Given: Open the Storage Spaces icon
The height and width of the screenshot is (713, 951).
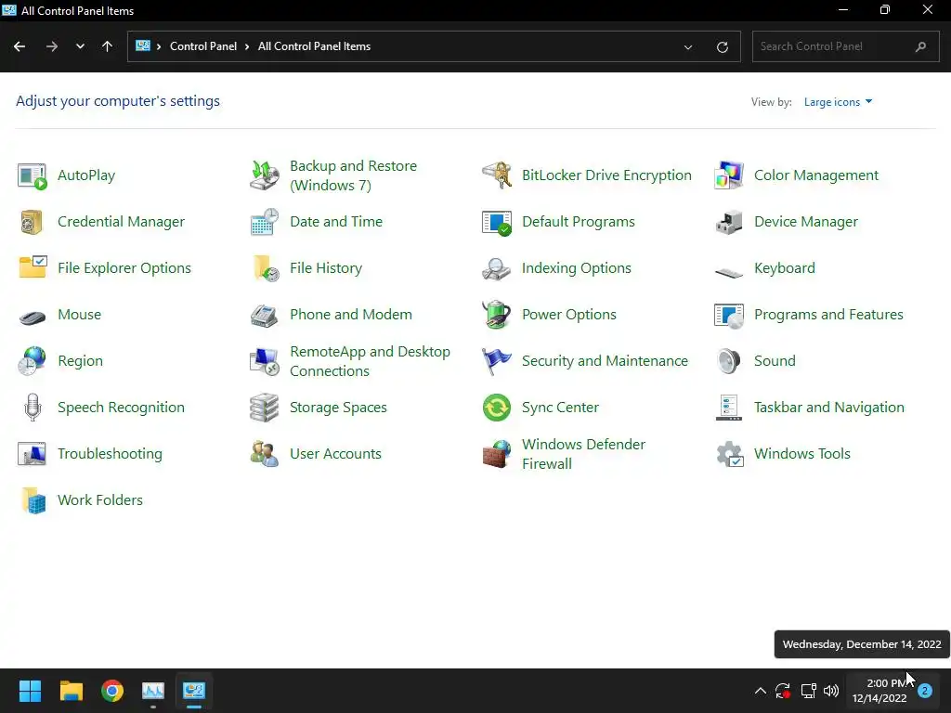Looking at the screenshot, I should tap(265, 408).
